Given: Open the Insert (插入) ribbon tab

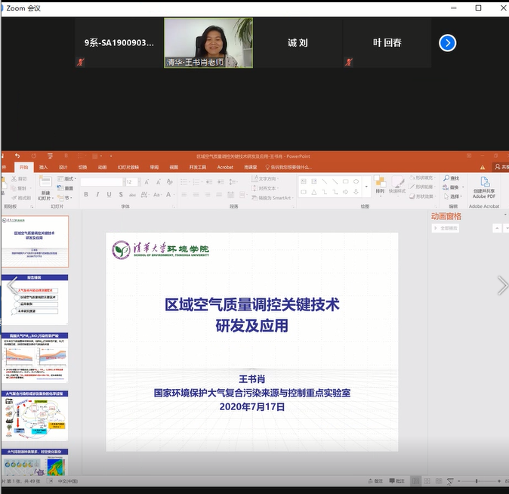Looking at the screenshot, I should 43,167.
